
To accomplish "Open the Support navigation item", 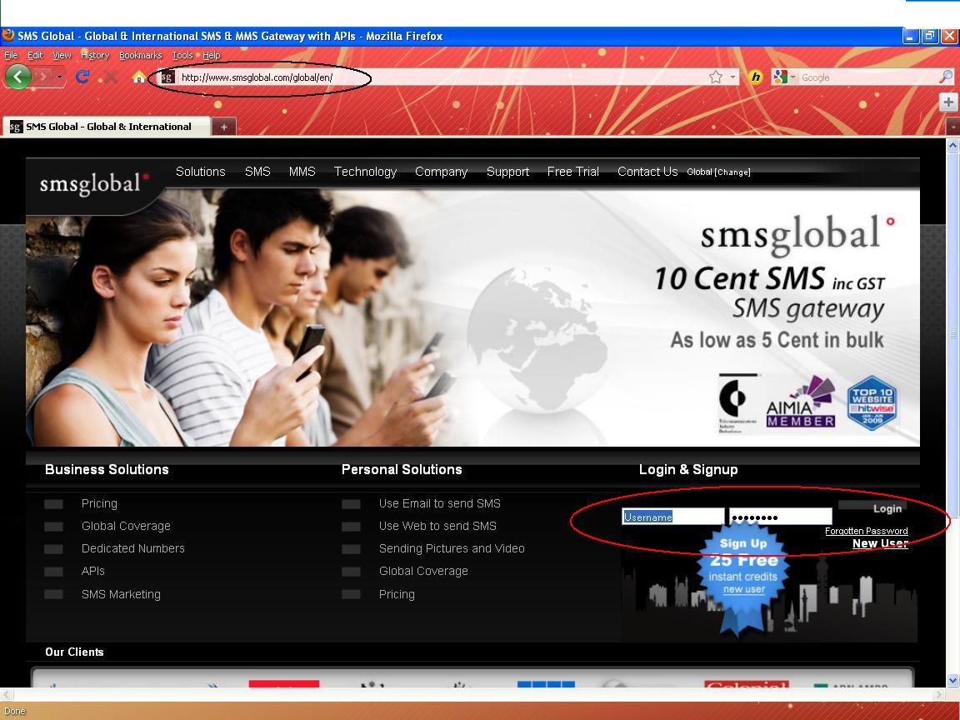I will (507, 172).
